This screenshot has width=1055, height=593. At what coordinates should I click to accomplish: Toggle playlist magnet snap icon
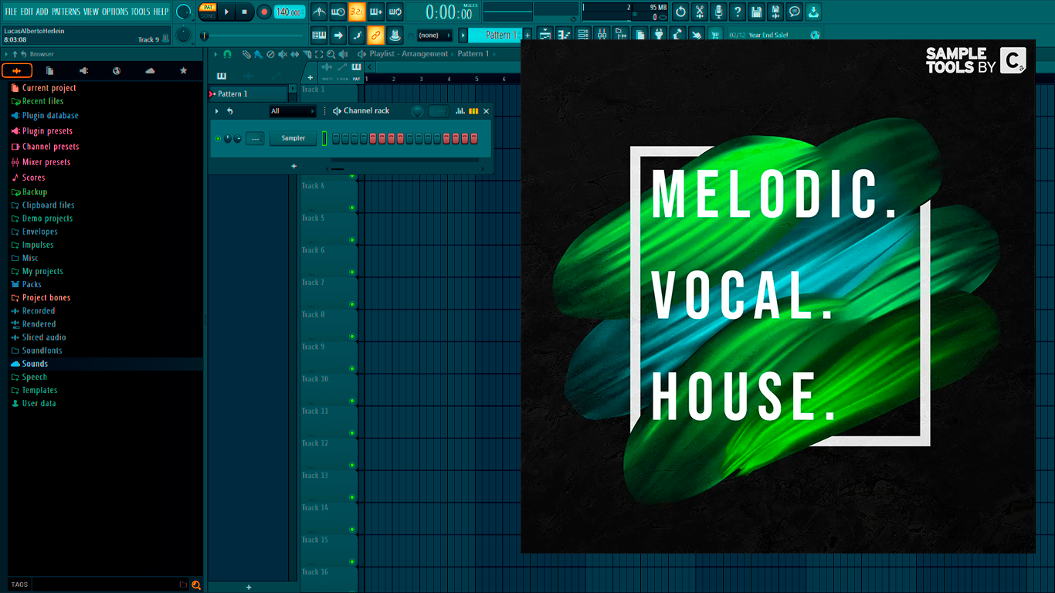click(x=227, y=54)
